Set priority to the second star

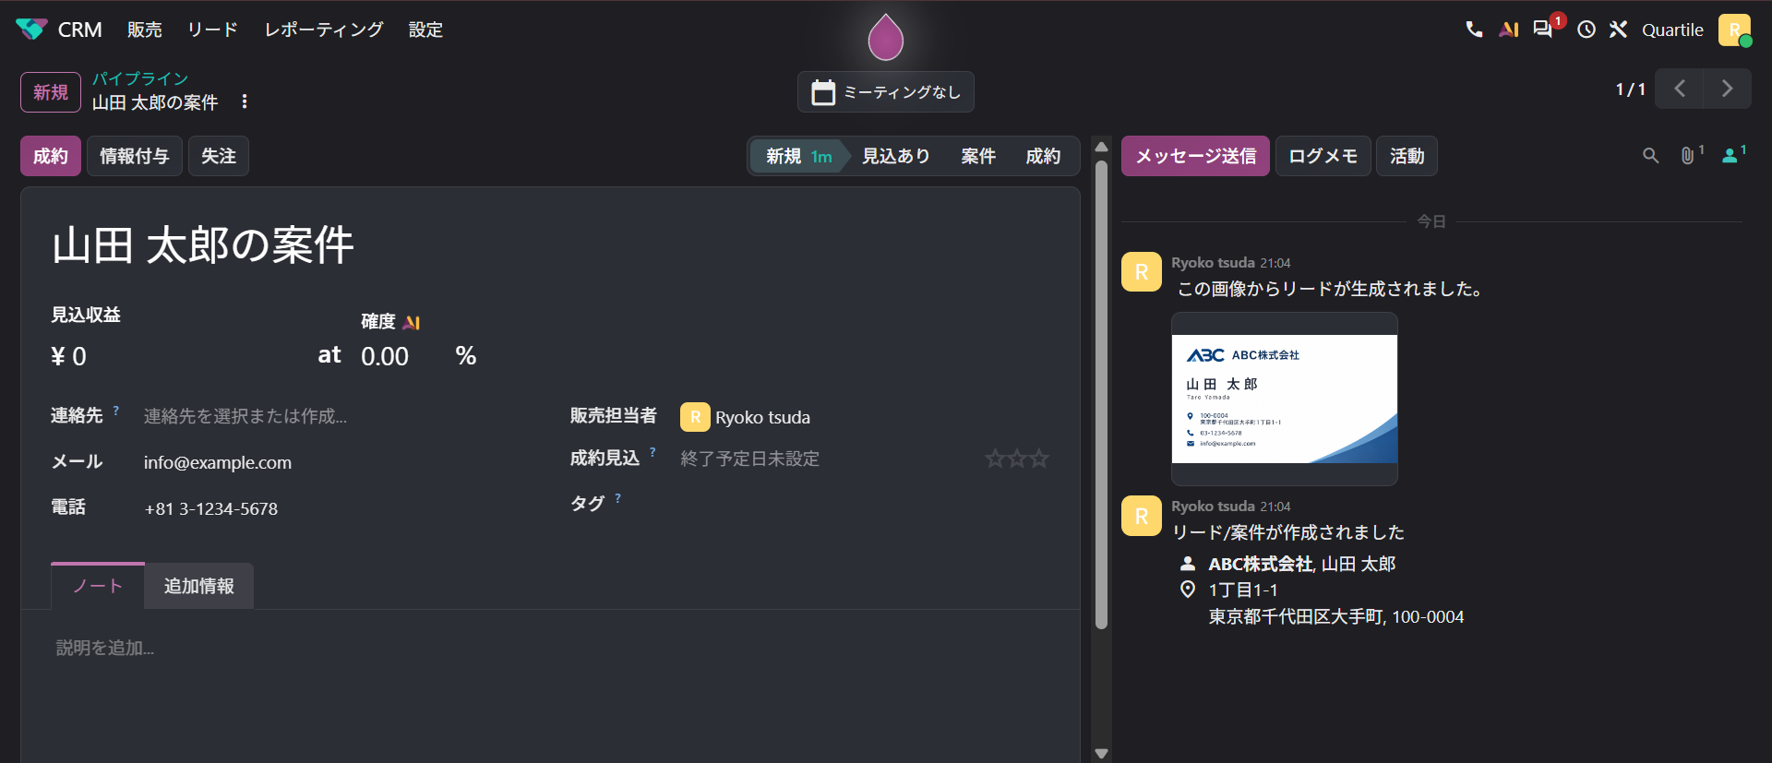1017,459
